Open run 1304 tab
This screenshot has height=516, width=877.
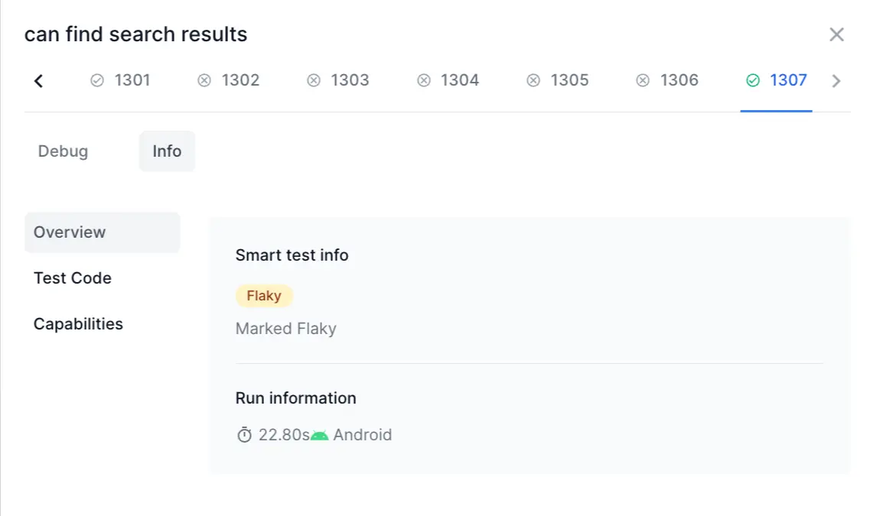(x=448, y=80)
